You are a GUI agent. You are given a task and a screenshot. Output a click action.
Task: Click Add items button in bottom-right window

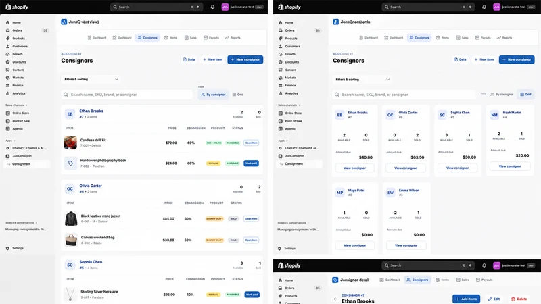(467, 299)
